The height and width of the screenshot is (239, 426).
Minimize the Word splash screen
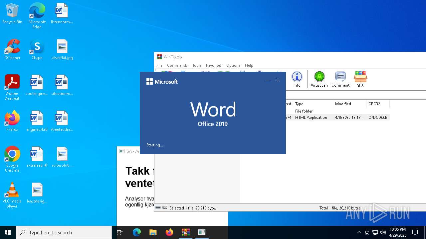click(268, 80)
